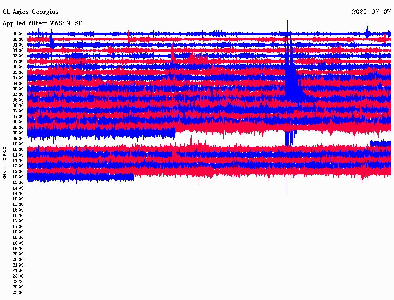Select the 11:30 time label

(x=18, y=160)
